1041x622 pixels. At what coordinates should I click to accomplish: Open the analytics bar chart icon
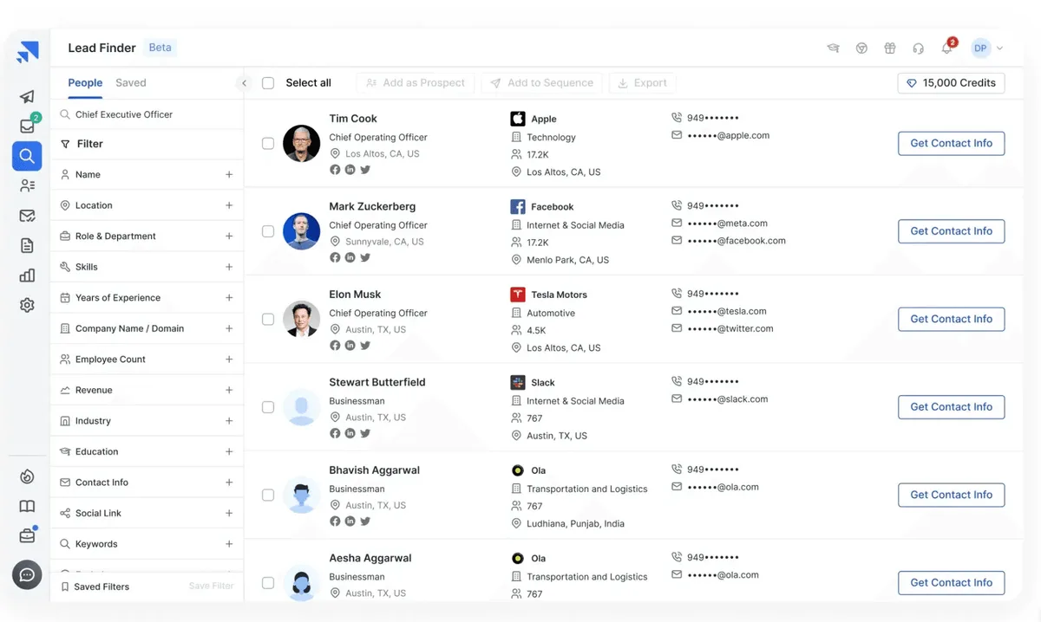tap(27, 275)
